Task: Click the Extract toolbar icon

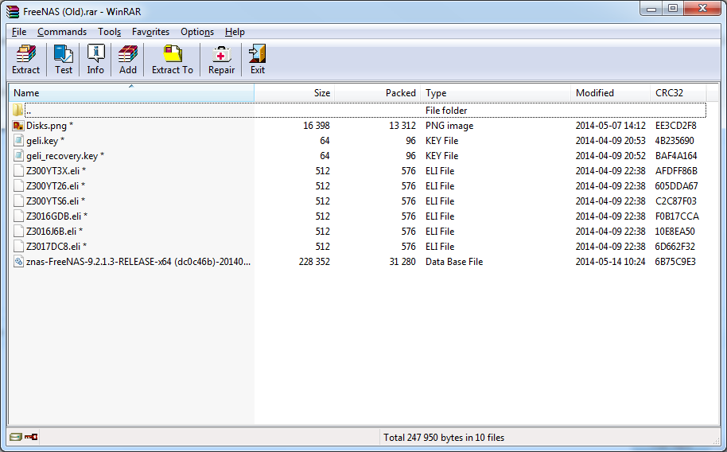Action: 26,54
